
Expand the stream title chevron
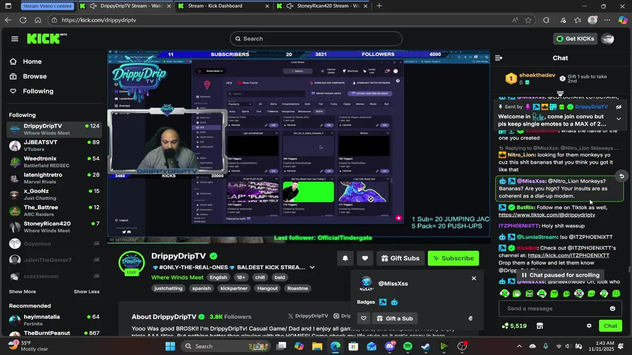312,267
